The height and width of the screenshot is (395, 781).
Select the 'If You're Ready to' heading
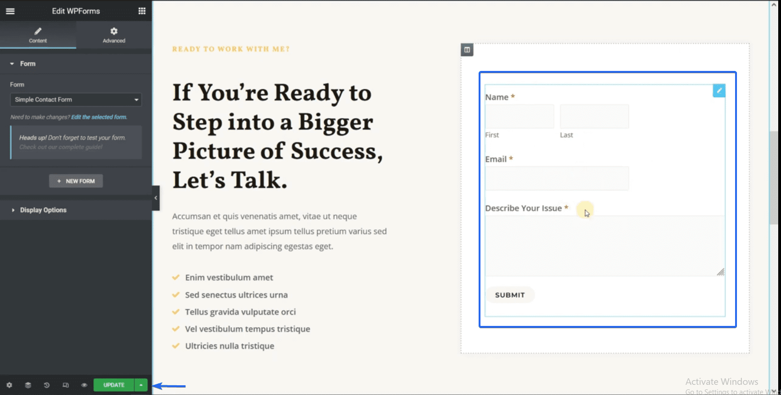[x=277, y=136]
